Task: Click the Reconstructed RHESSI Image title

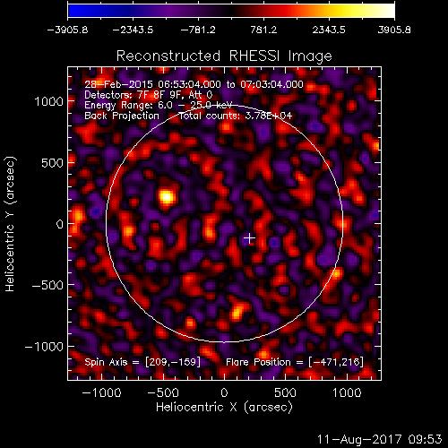Action: coord(224,56)
